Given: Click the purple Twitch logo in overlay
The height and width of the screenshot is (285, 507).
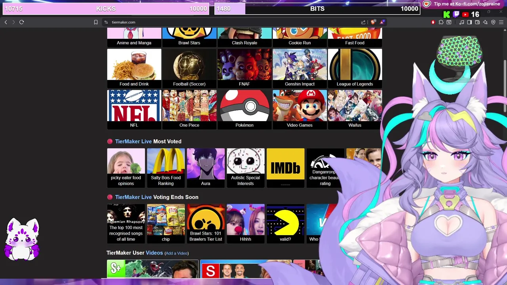Looking at the screenshot, I should [456, 15].
